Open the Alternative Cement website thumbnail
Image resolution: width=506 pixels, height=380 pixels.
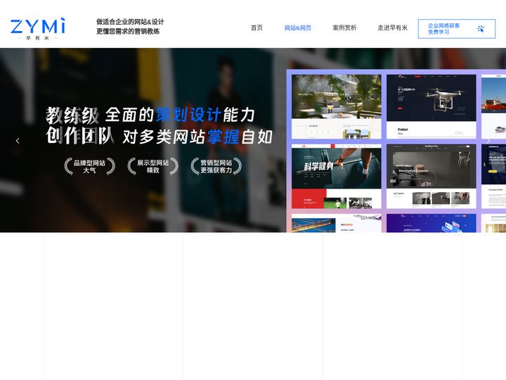tap(431, 176)
